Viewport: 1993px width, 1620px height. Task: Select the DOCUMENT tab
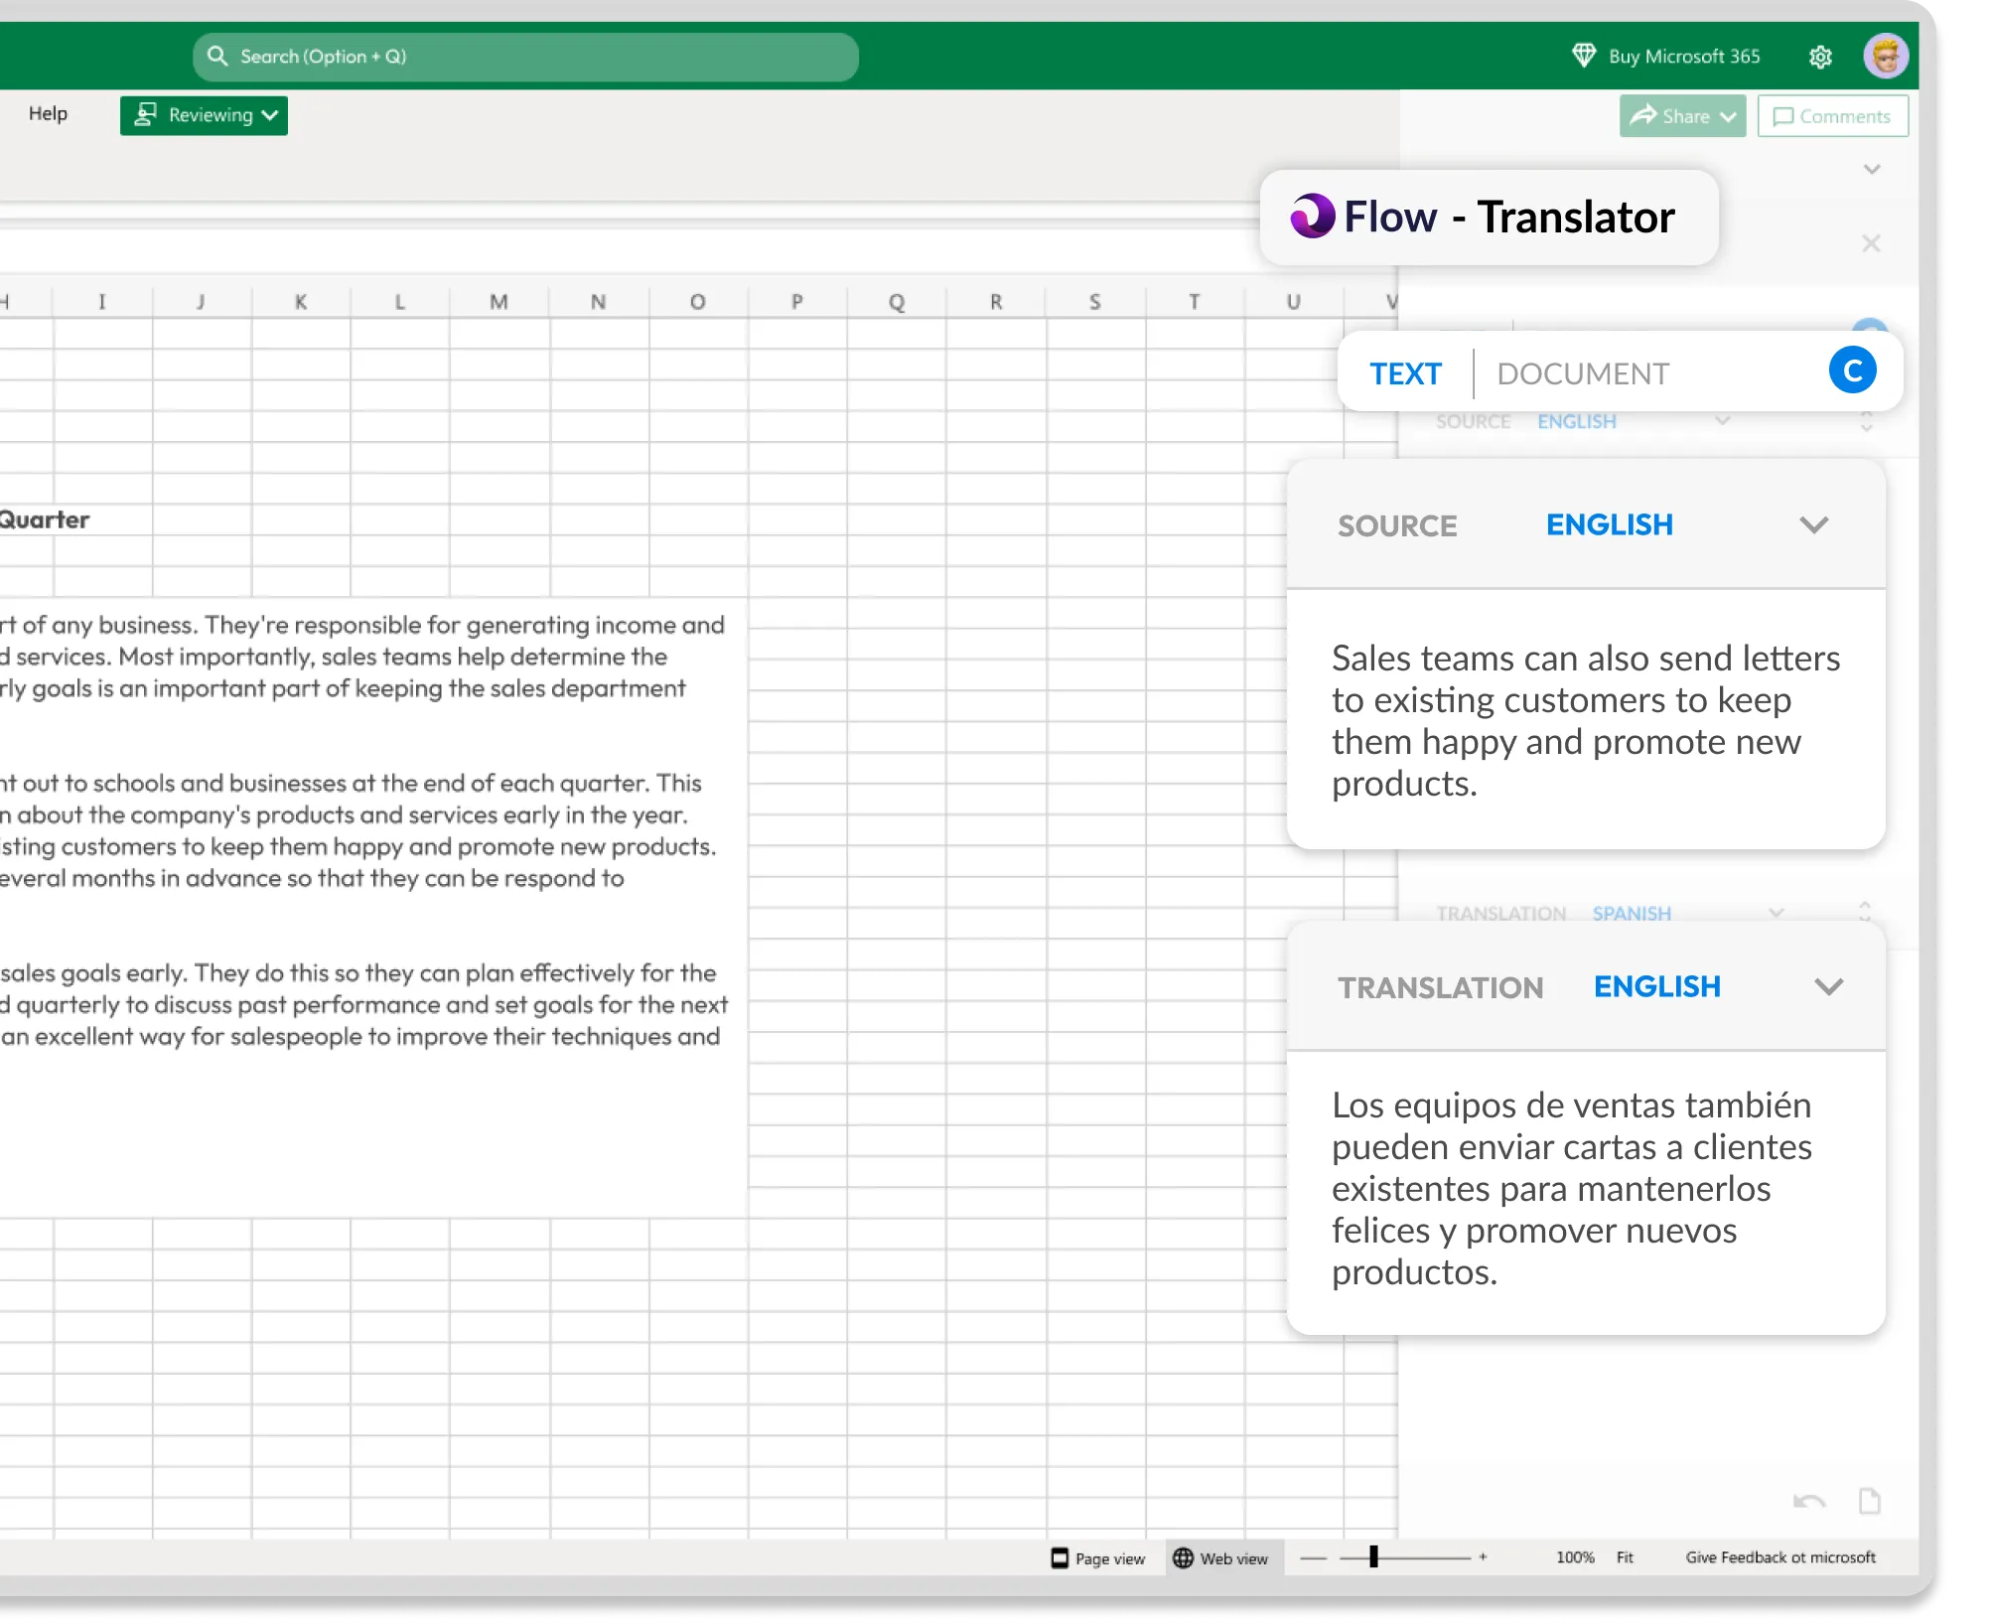[1582, 374]
